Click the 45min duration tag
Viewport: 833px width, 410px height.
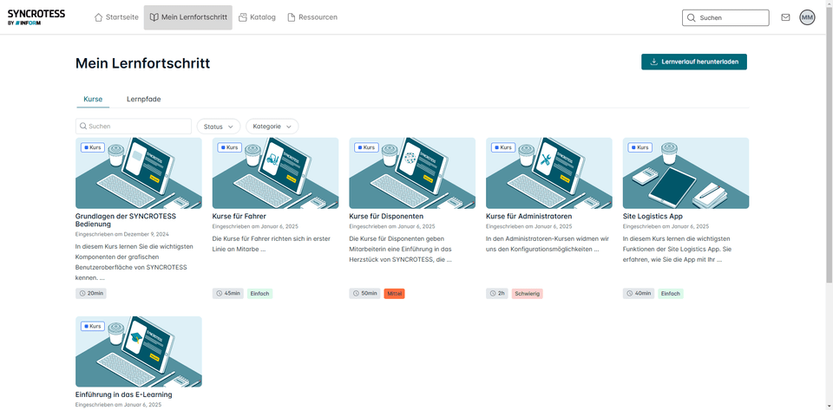[228, 293]
